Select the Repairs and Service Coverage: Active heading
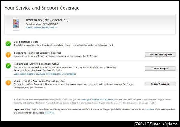The height and width of the screenshot is (127, 180). 36,64
